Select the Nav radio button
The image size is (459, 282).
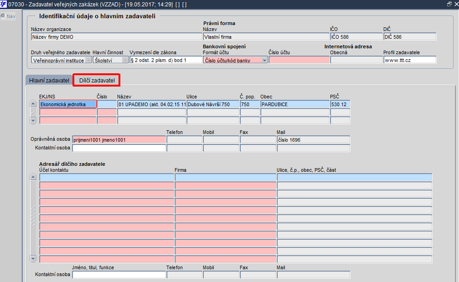point(3,16)
